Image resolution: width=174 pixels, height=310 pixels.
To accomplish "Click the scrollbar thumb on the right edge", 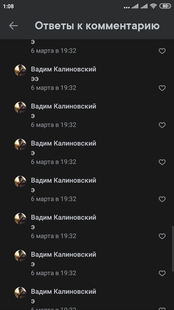I will 173,249.
